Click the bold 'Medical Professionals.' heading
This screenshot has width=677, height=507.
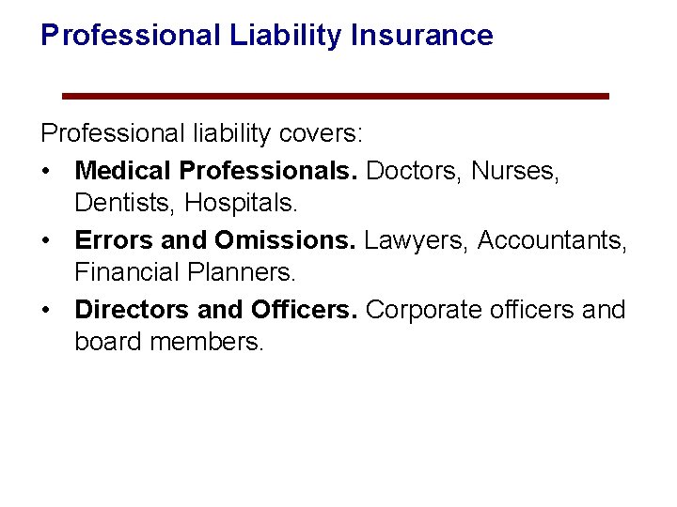click(x=215, y=171)
